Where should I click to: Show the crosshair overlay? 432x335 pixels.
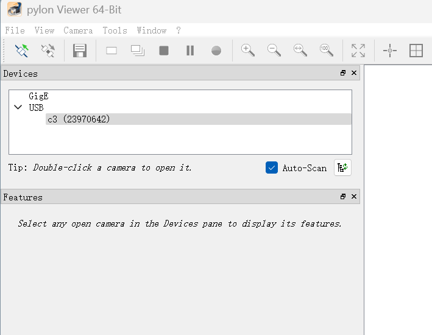(x=390, y=51)
